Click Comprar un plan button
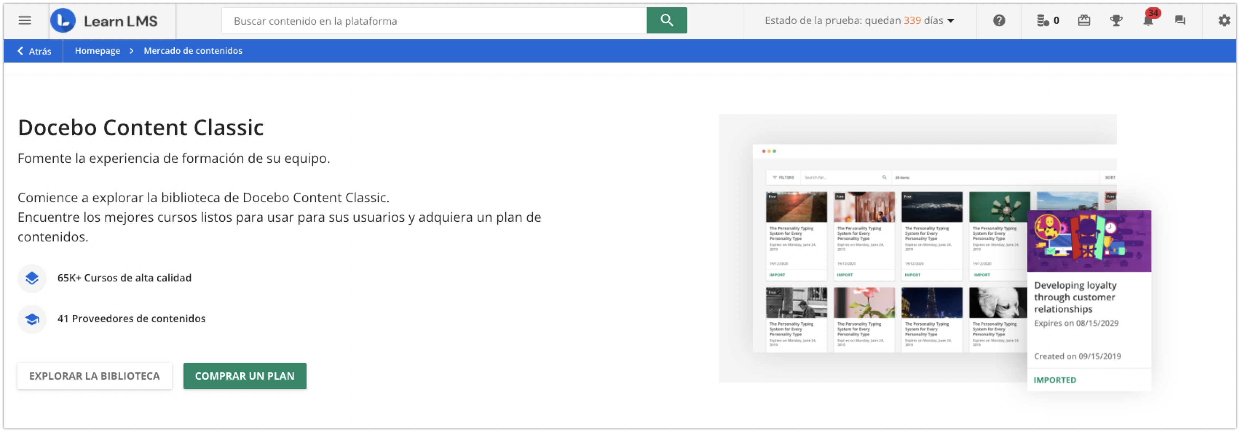The height and width of the screenshot is (432, 1240). (245, 376)
